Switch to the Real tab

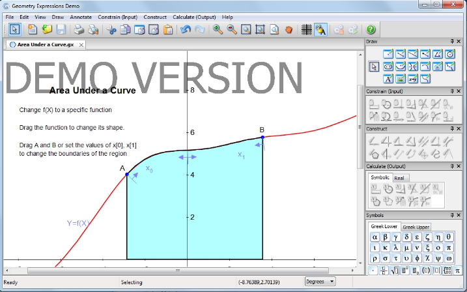[399, 178]
